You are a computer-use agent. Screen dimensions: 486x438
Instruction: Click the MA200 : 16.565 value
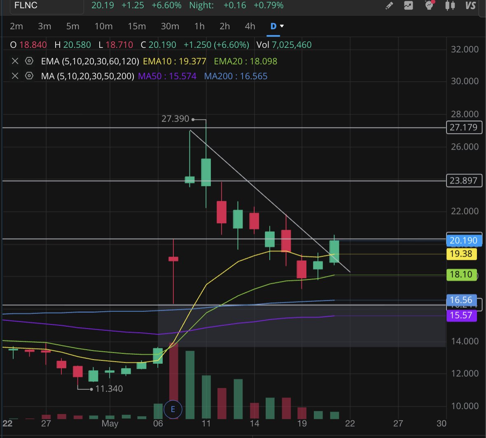coord(236,76)
